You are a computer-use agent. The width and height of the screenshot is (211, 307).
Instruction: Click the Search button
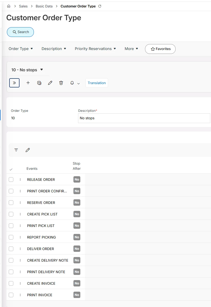[20, 32]
